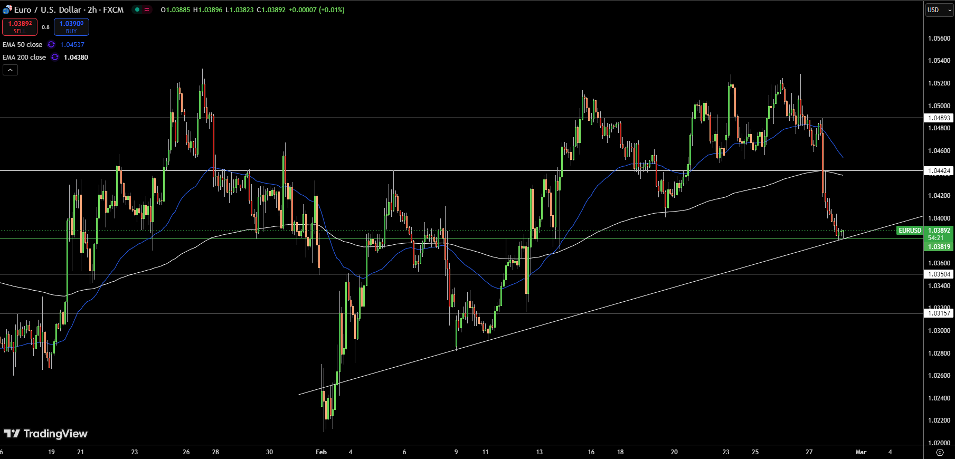The width and height of the screenshot is (955, 459).
Task: Click the Euro/US Dollar flag symbol logo
Action: 7,9
